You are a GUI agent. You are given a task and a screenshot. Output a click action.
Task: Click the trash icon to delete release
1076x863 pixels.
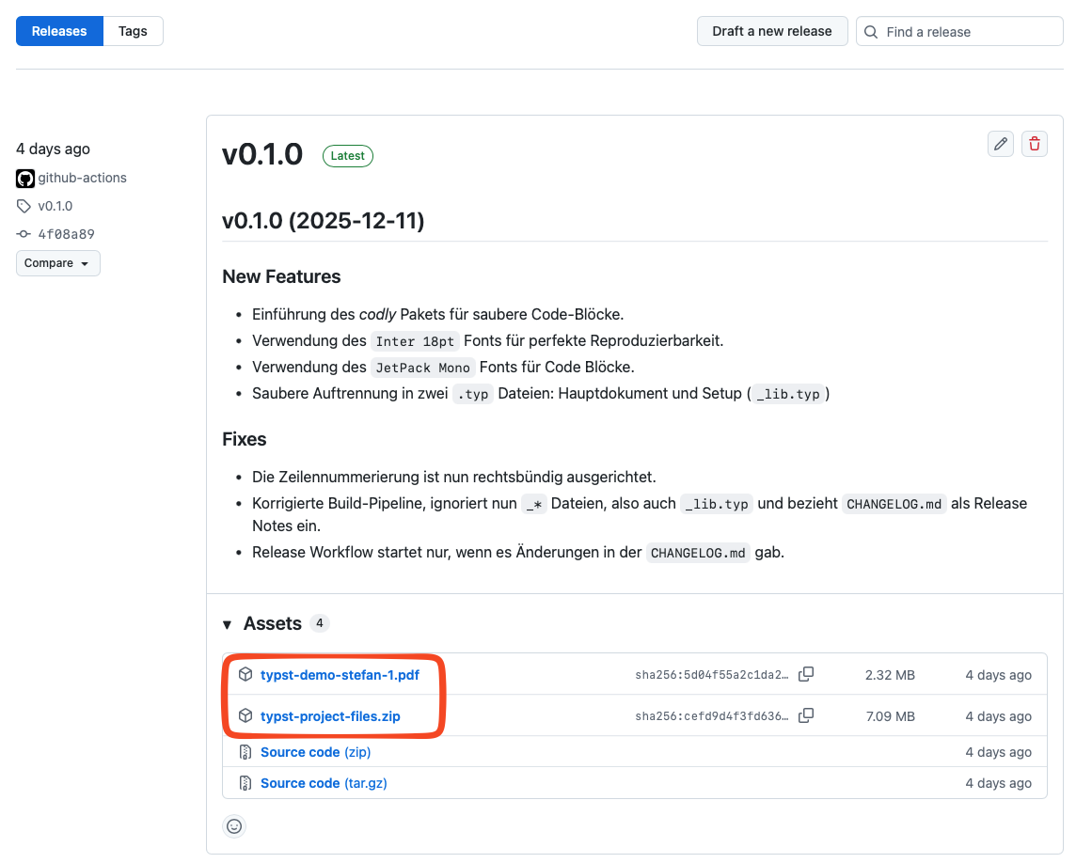pyautogui.click(x=1034, y=144)
